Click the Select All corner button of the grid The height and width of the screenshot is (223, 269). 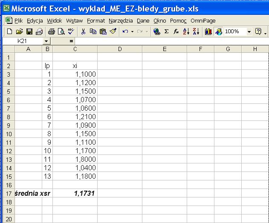pyautogui.click(x=9, y=49)
